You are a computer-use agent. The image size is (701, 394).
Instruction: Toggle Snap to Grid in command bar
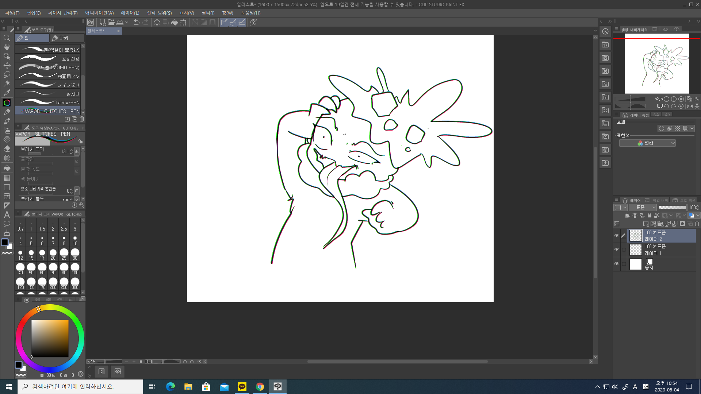242,22
